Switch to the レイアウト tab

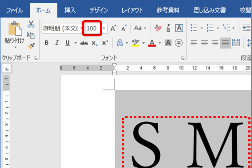[132, 10]
